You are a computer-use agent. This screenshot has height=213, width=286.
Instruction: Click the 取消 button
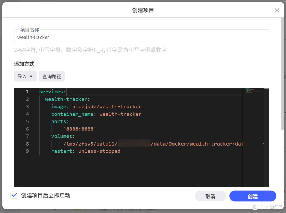[x=211, y=196]
